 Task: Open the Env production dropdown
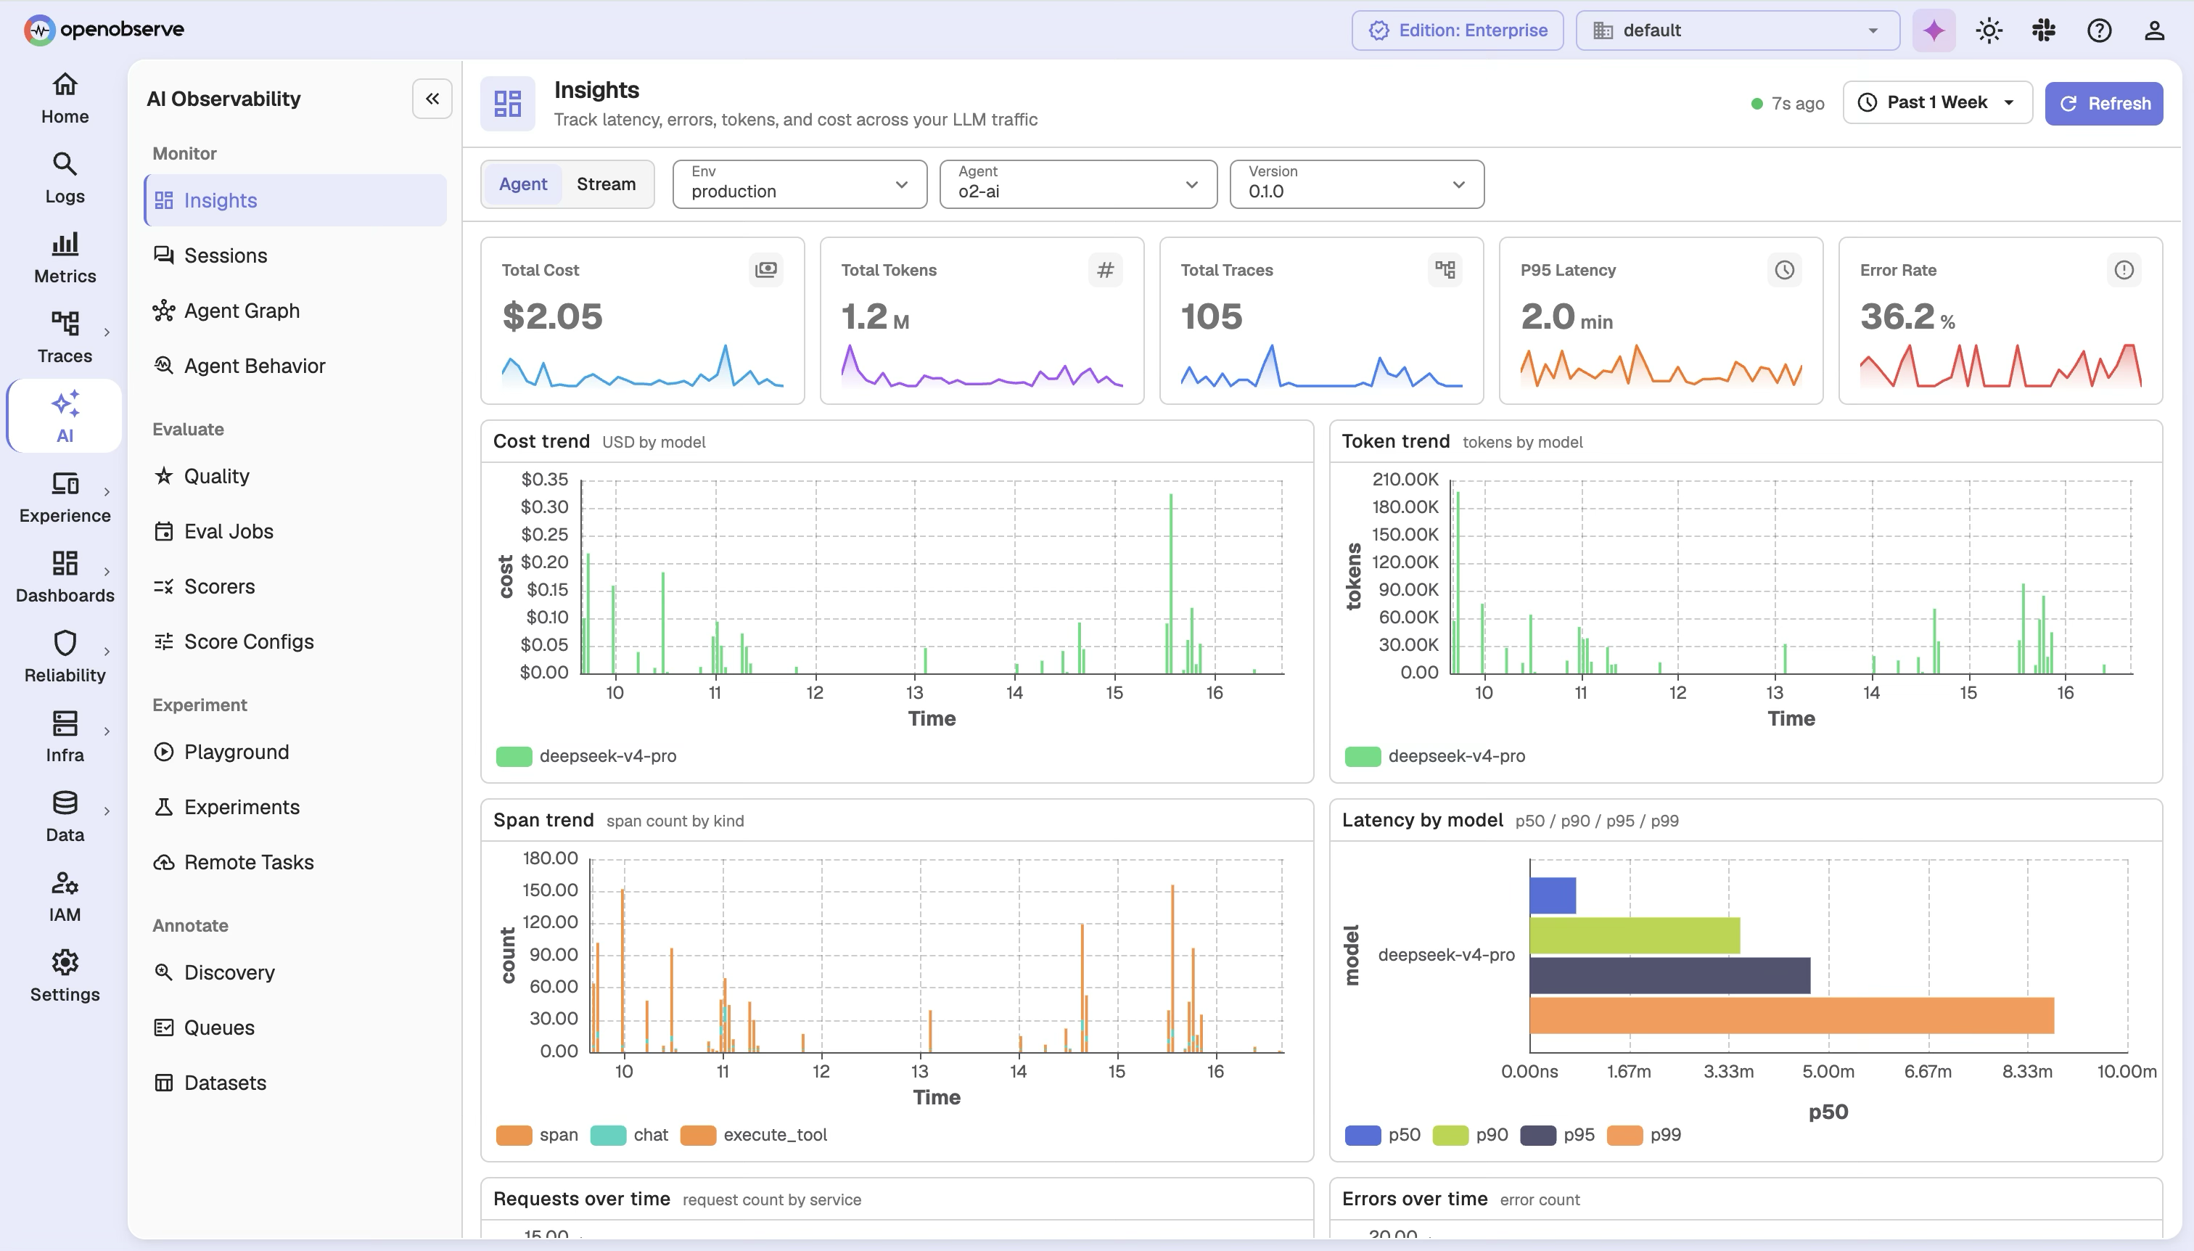(x=799, y=184)
